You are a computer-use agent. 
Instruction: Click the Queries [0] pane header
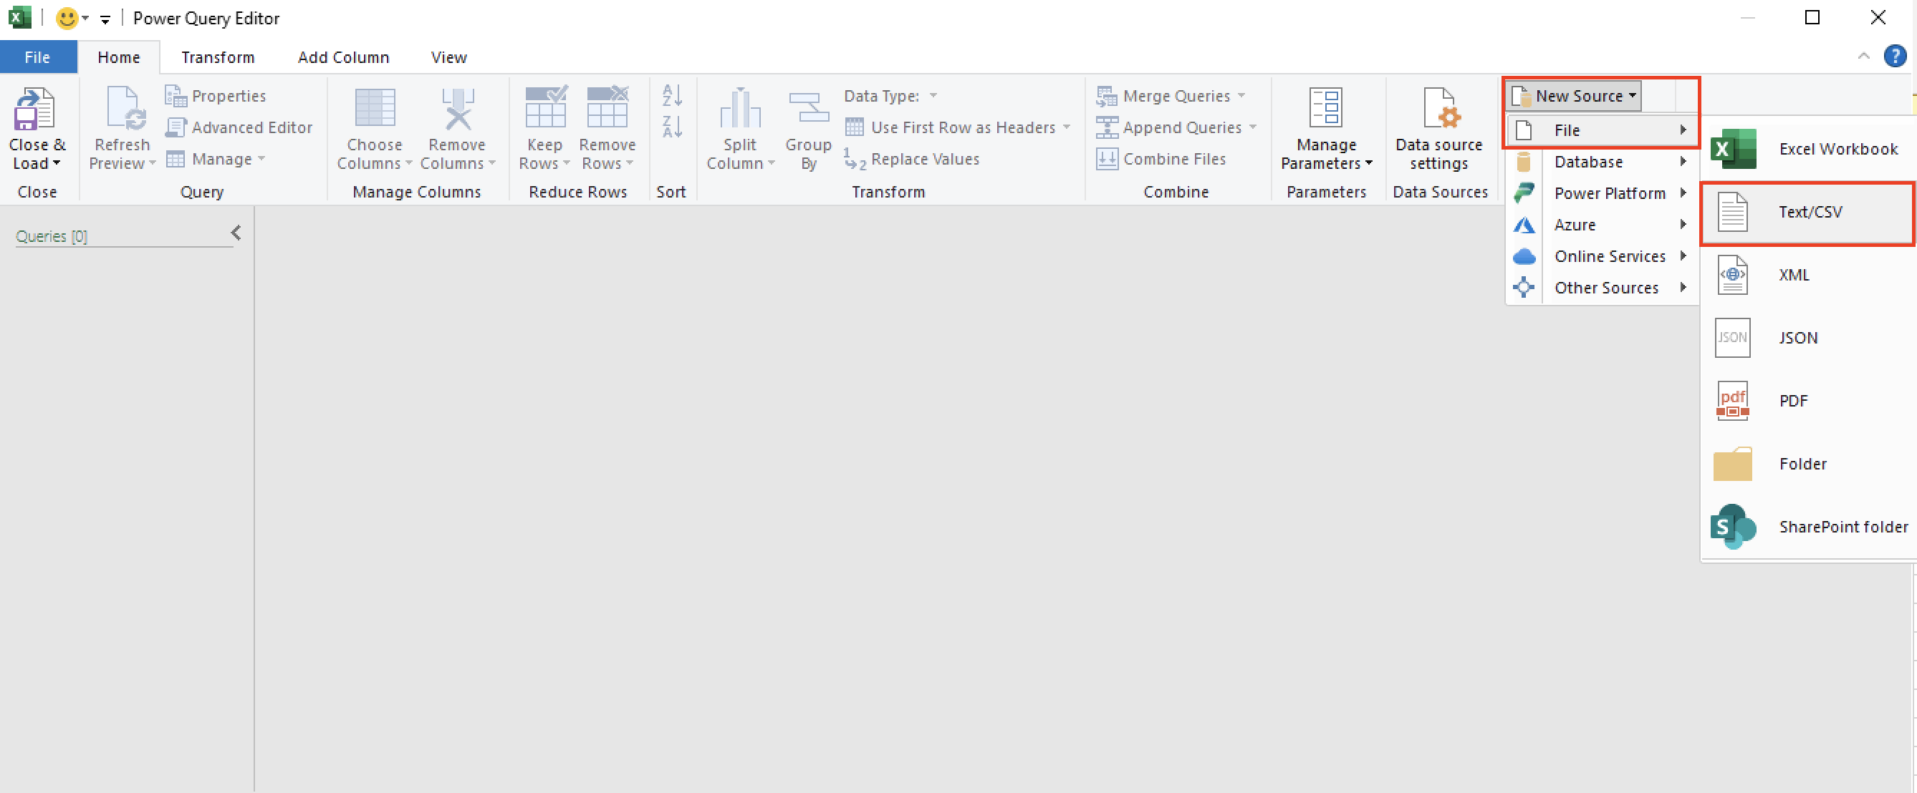tap(52, 236)
